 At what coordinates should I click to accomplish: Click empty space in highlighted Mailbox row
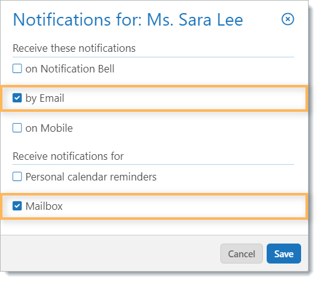pyautogui.click(x=183, y=206)
